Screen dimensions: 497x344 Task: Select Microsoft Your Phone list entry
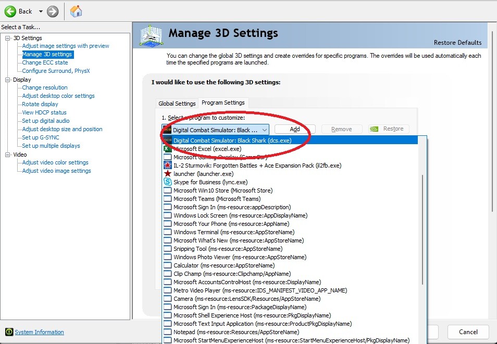(x=290, y=224)
